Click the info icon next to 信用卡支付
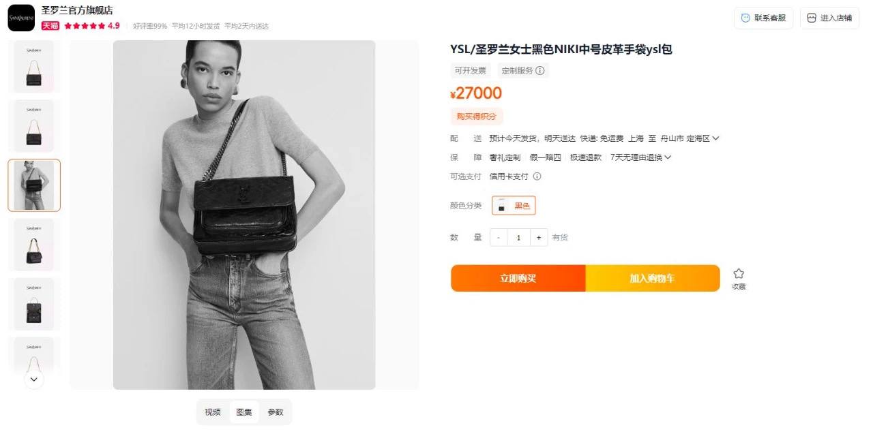The width and height of the screenshot is (873, 432). (537, 176)
